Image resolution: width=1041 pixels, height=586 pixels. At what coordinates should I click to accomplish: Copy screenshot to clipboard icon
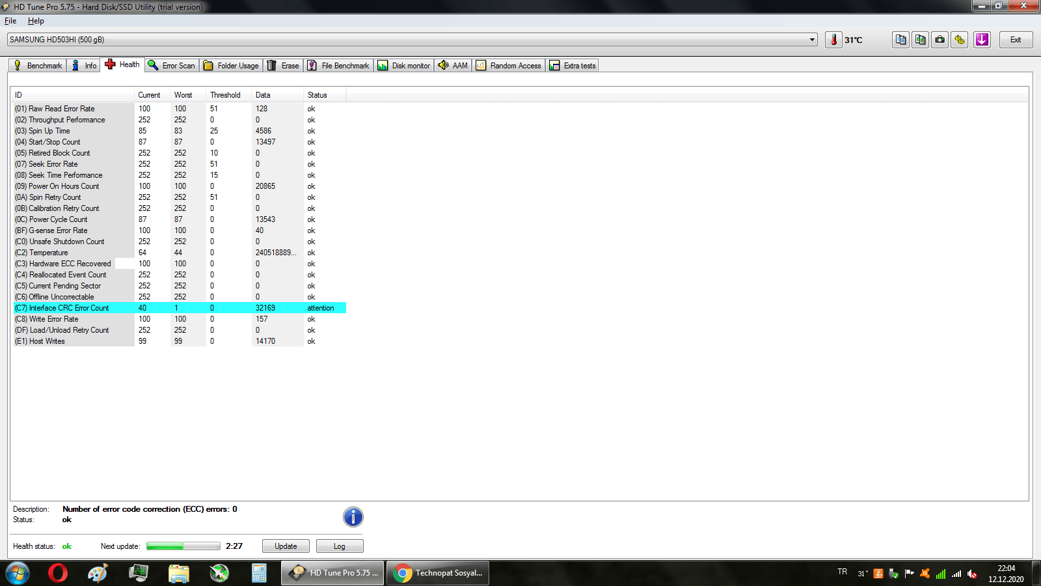click(921, 40)
